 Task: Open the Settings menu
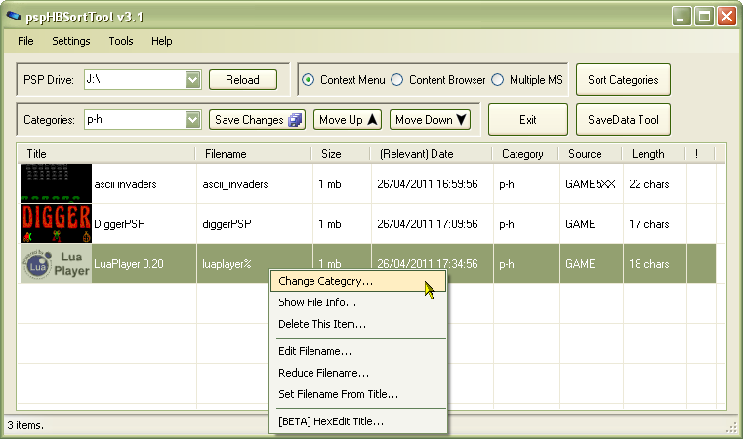coord(71,41)
